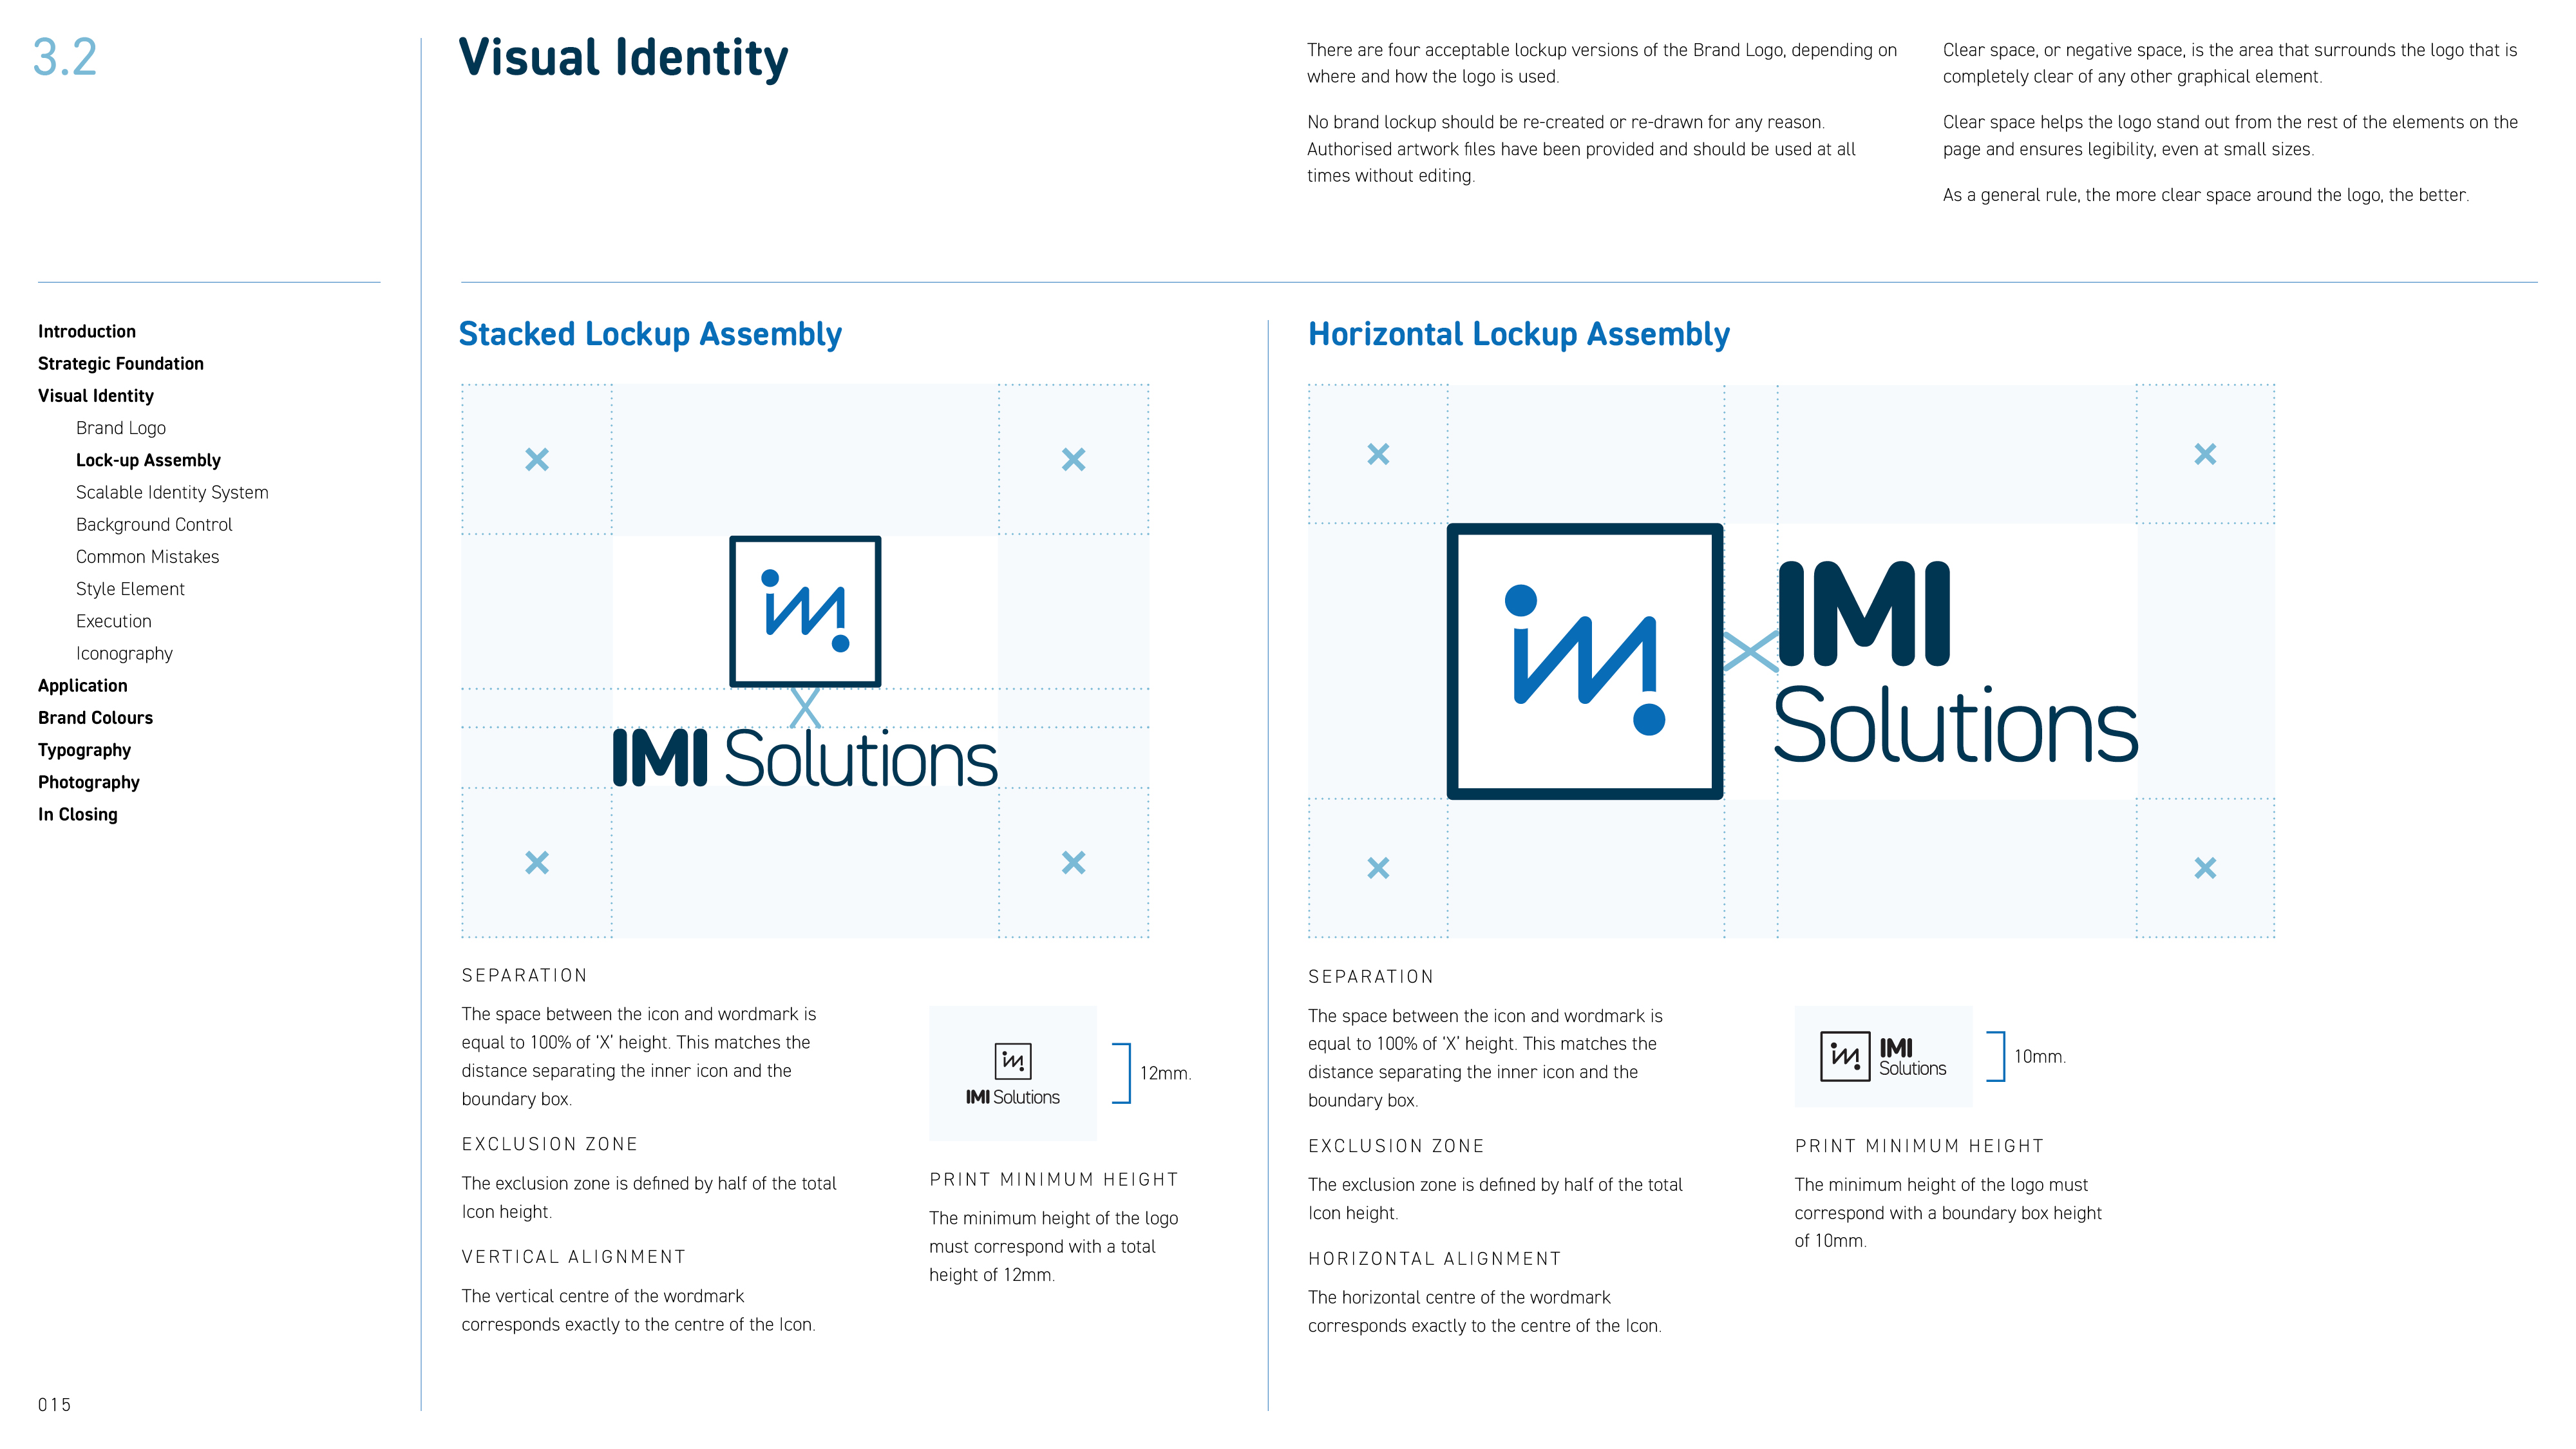This screenshot has height=1449, width=2576.
Task: Click the X separator between stacked icon and wordmark
Action: 805,707
